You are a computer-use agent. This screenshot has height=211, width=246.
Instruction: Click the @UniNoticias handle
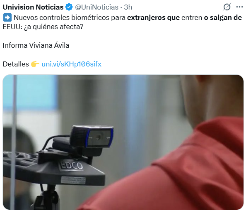coord(96,7)
